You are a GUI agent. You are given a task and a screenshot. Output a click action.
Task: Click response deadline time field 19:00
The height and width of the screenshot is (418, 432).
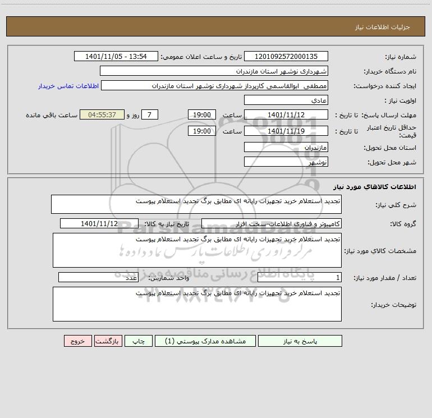pos(201,114)
